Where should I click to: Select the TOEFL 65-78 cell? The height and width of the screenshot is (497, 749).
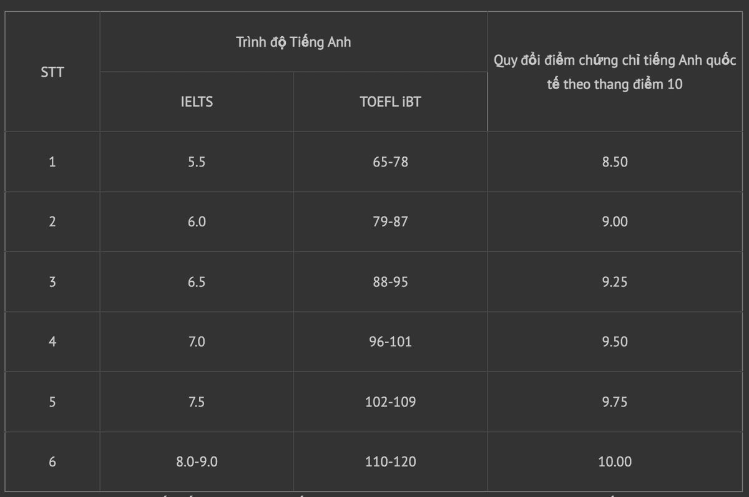(x=390, y=162)
